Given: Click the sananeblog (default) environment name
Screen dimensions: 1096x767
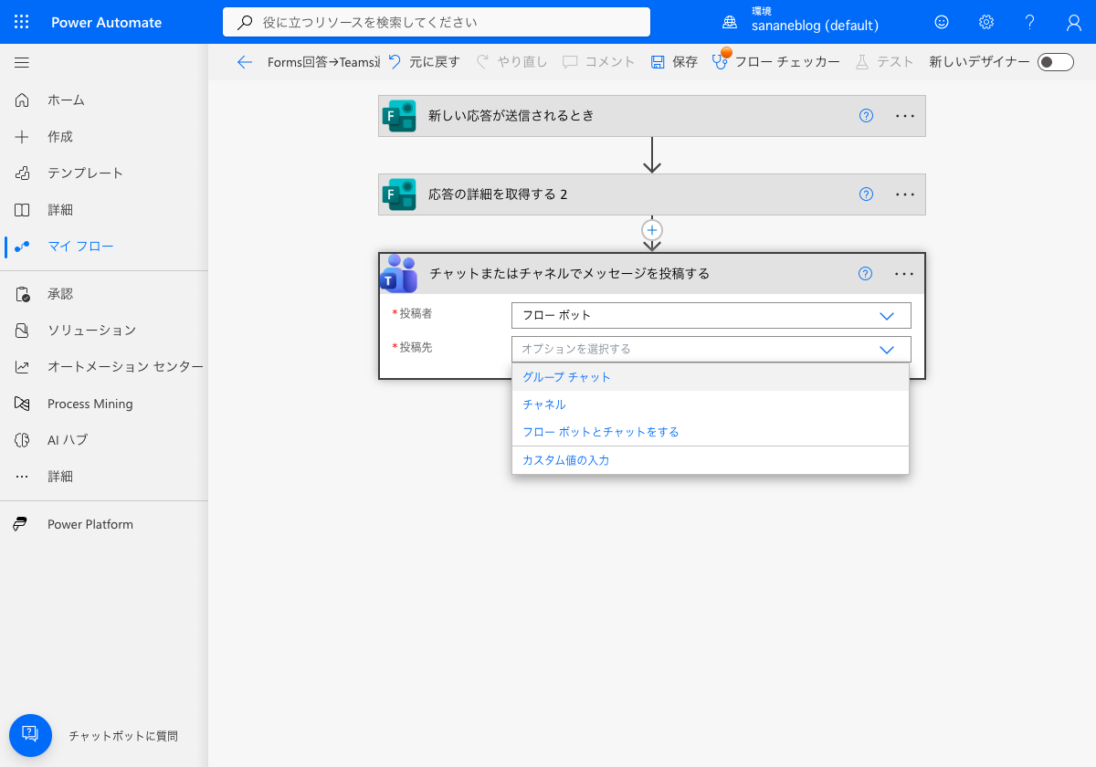Looking at the screenshot, I should click(x=816, y=26).
